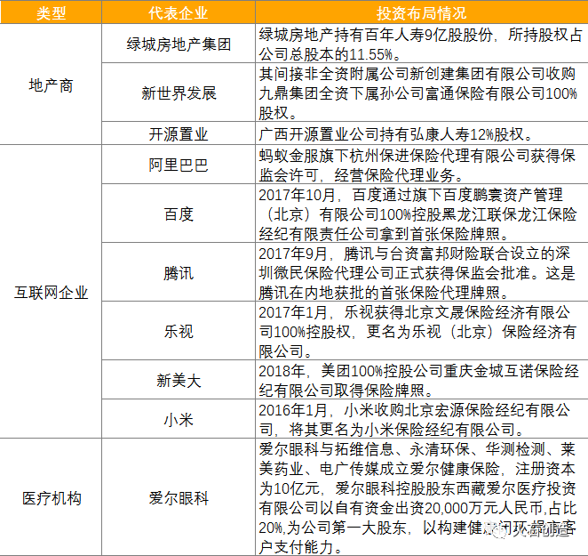Click the 百度 company cell
The width and height of the screenshot is (588, 556).
click(x=179, y=214)
